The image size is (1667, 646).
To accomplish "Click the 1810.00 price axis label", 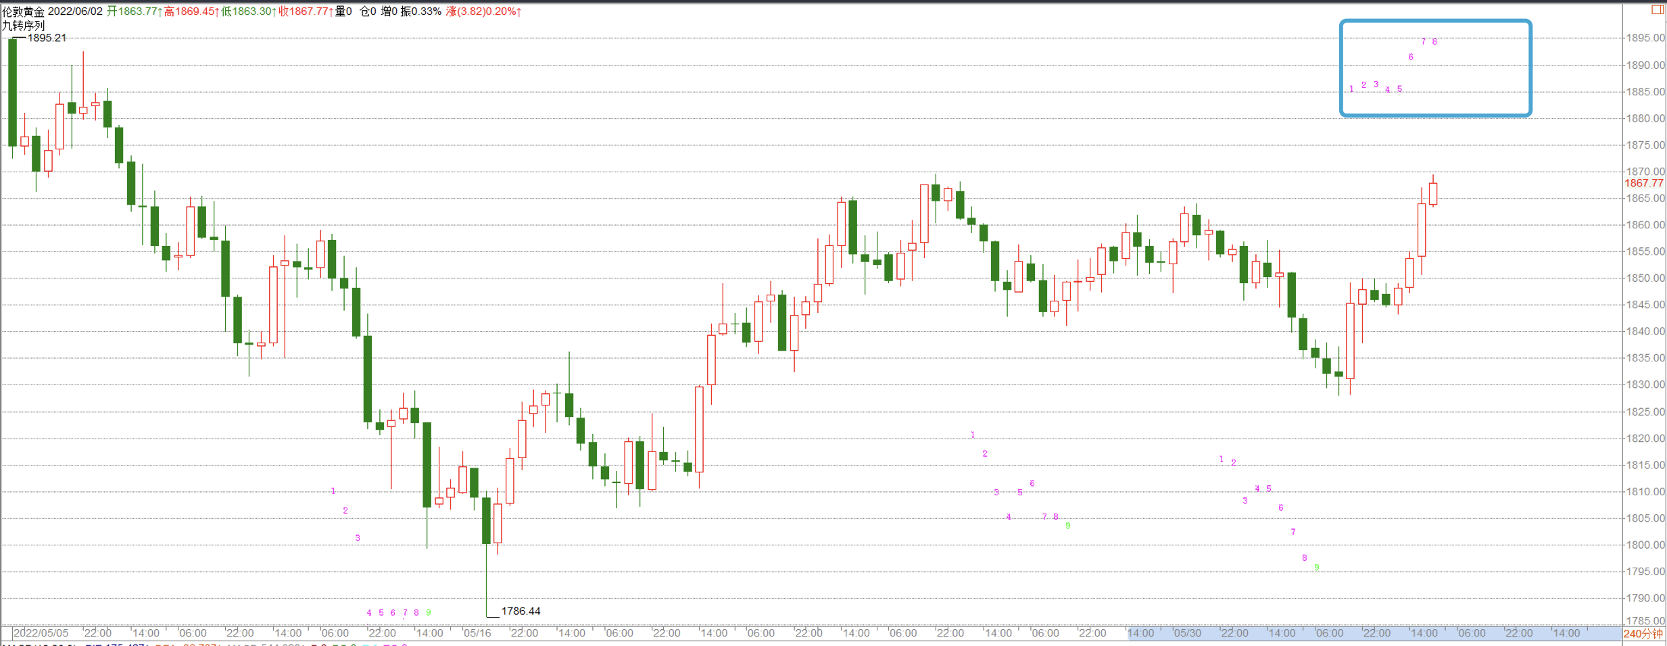I will (x=1645, y=491).
